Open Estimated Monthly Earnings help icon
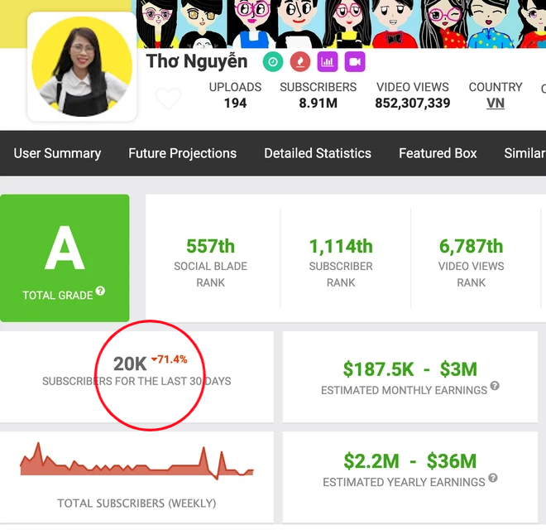 [495, 386]
